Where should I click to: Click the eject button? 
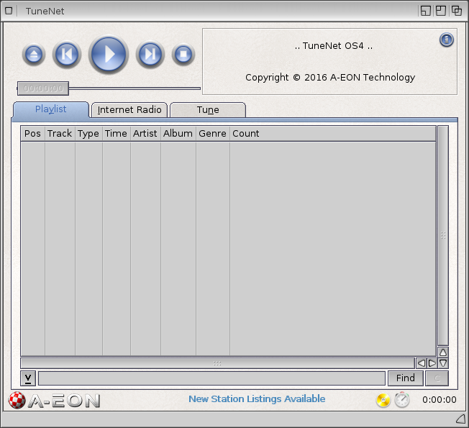pos(34,55)
